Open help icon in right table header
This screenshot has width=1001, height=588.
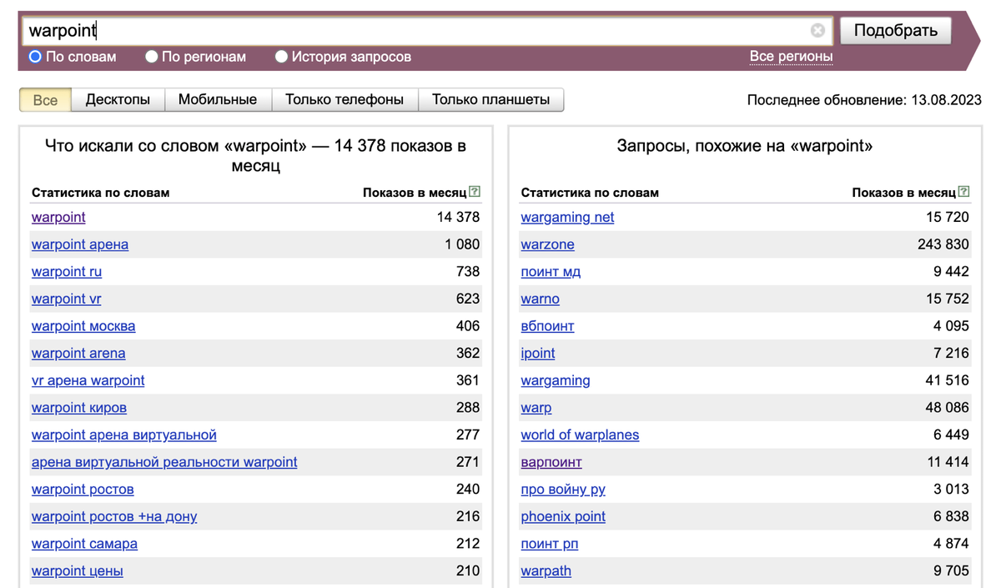point(964,192)
